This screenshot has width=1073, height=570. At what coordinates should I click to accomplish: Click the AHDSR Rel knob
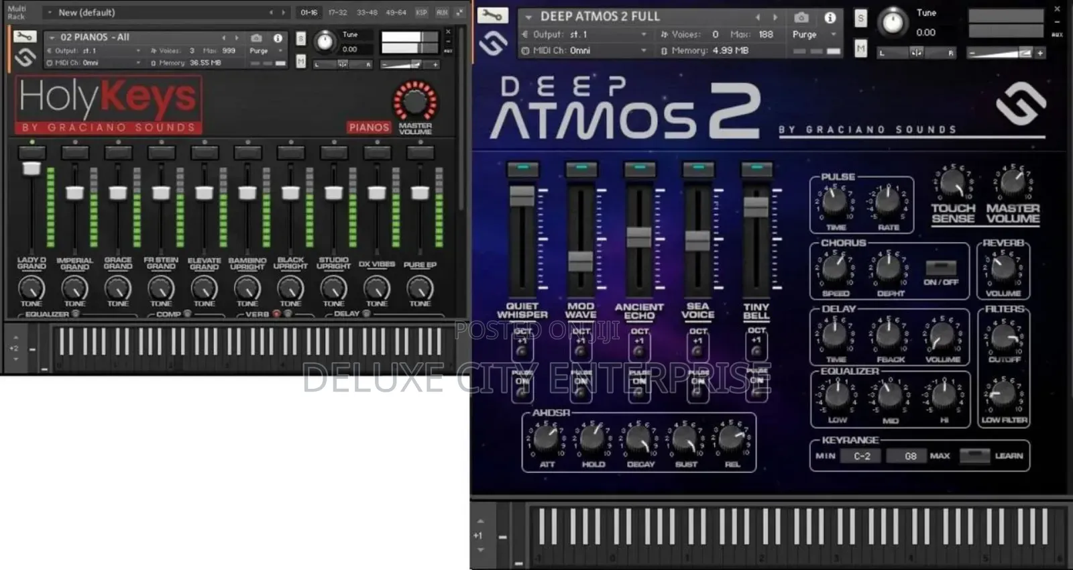point(732,439)
